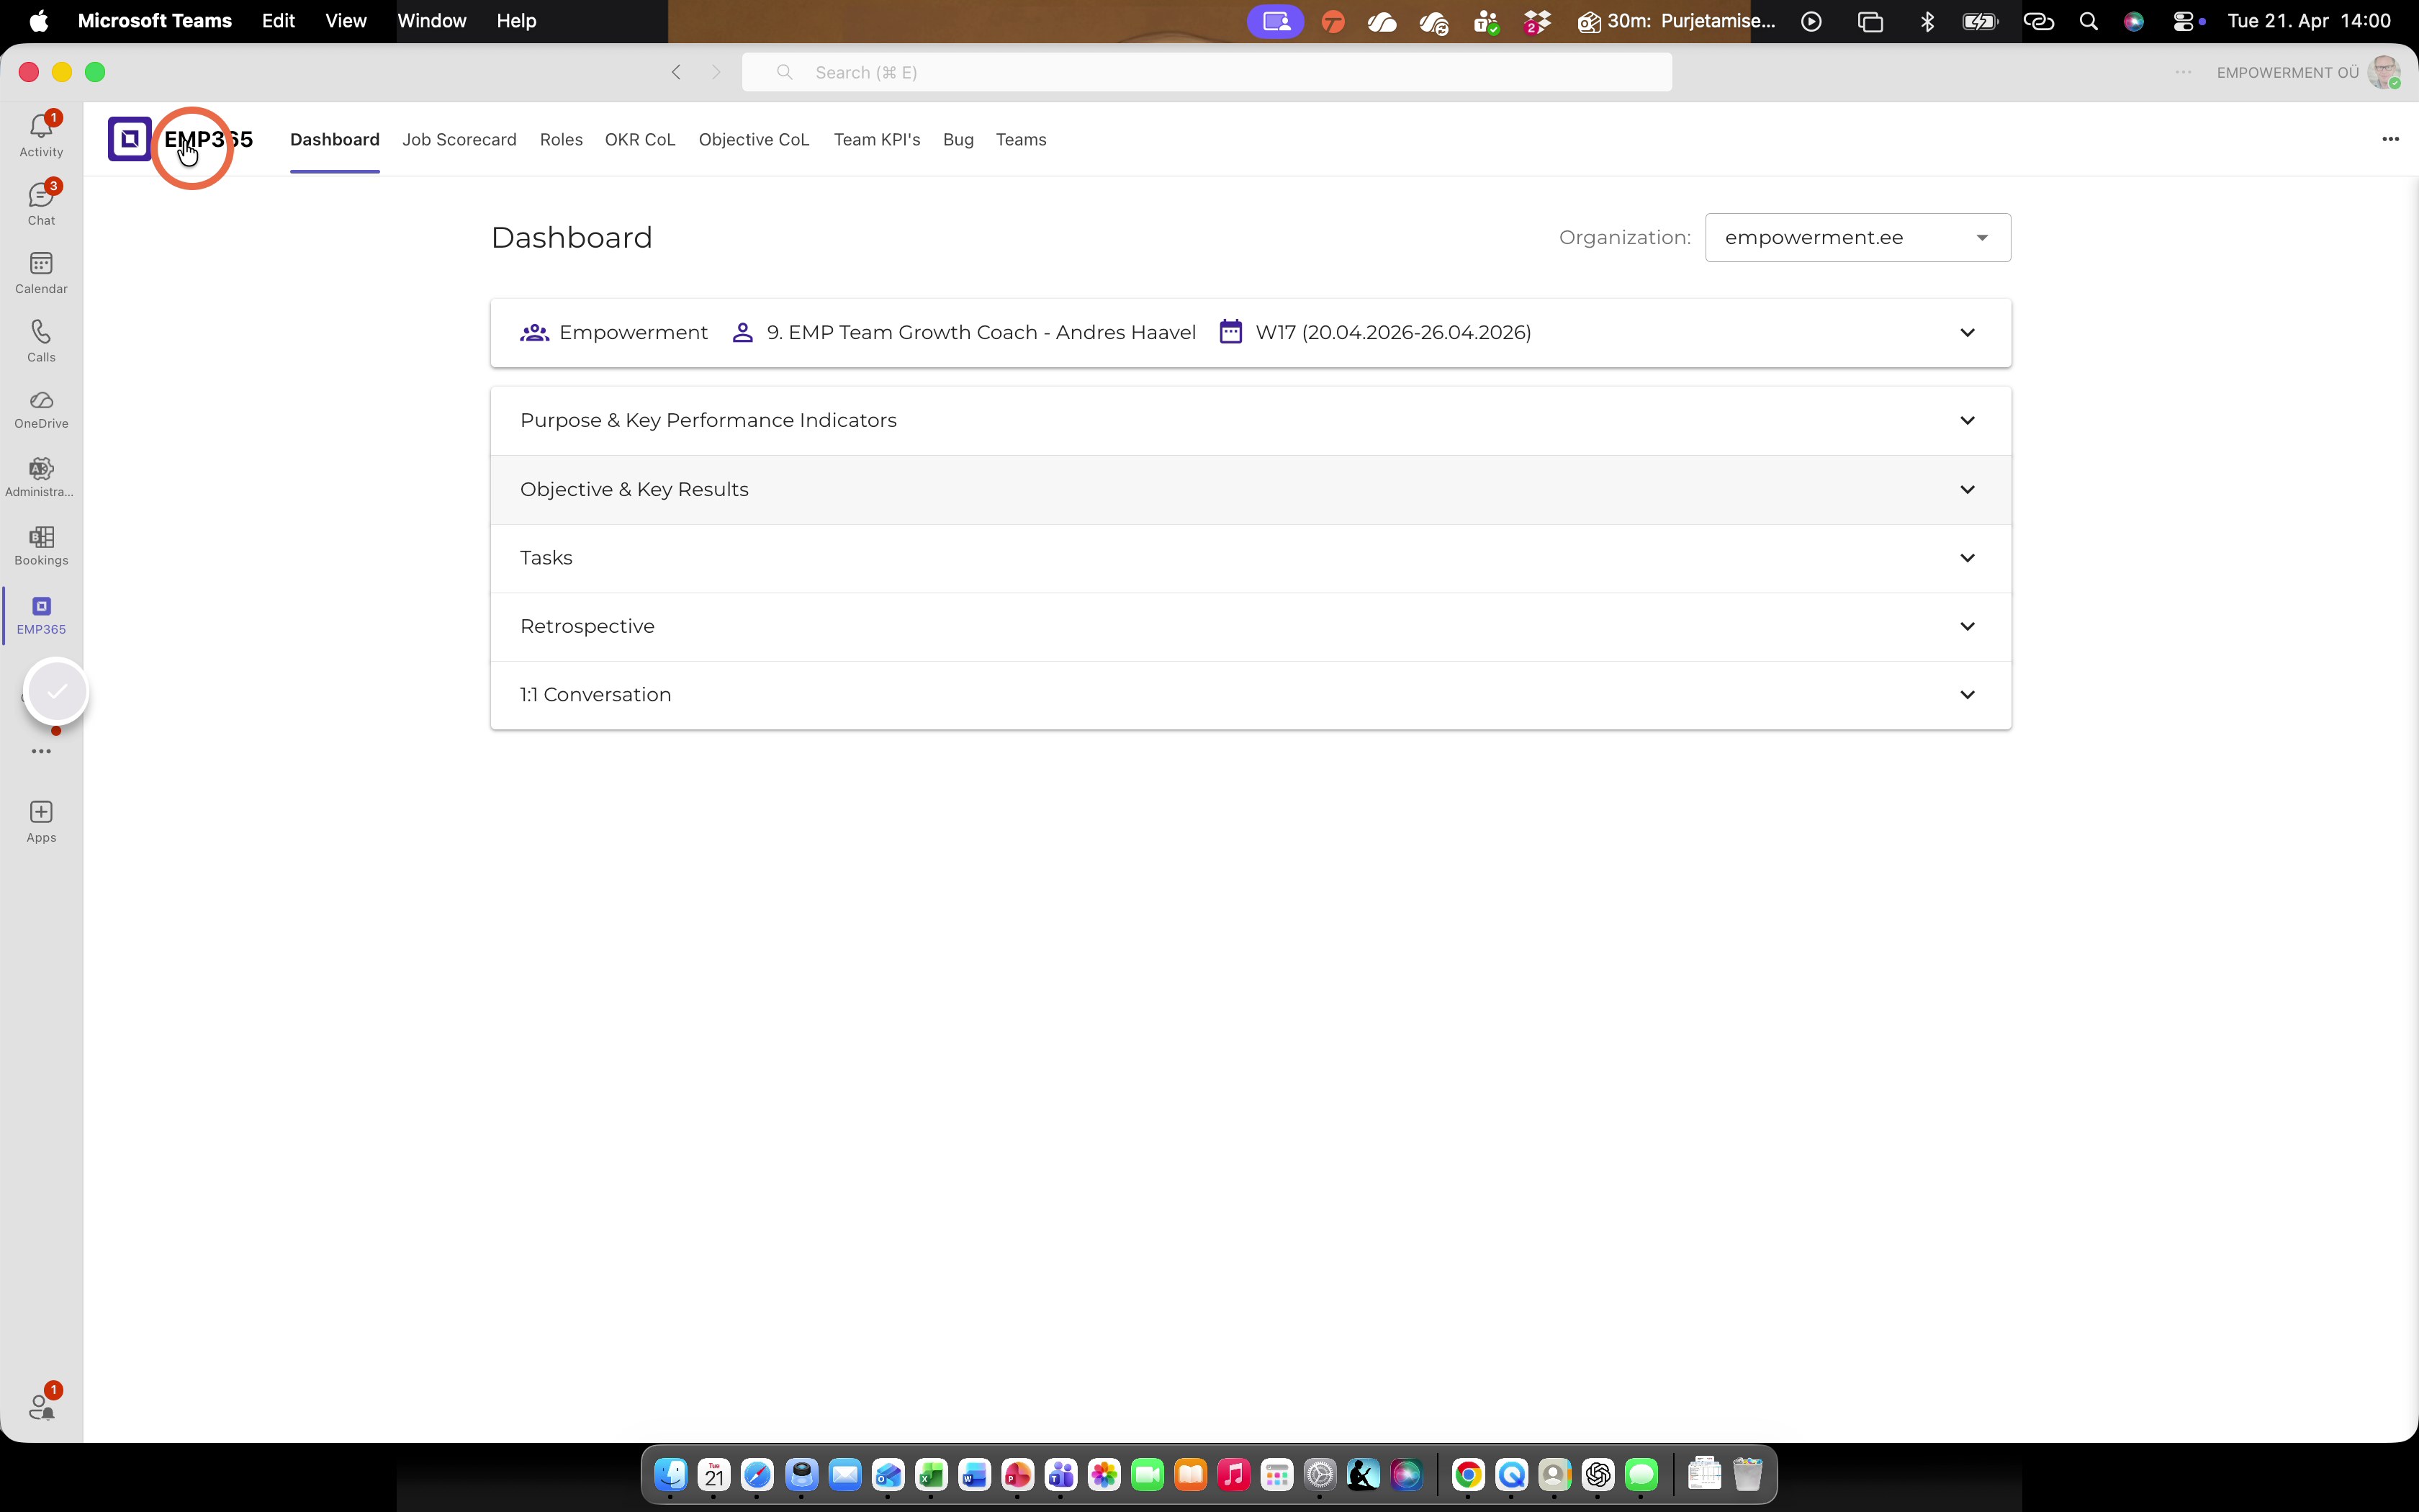Open Google Chrome from the Dock

coord(1467,1475)
